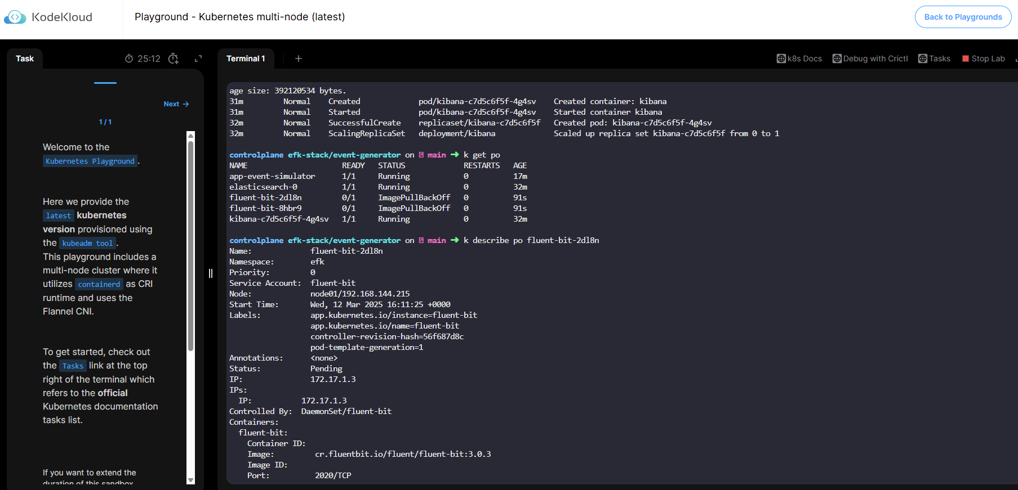The image size is (1018, 490).
Task: Click the stopwatch timer icon
Action: (x=129, y=59)
